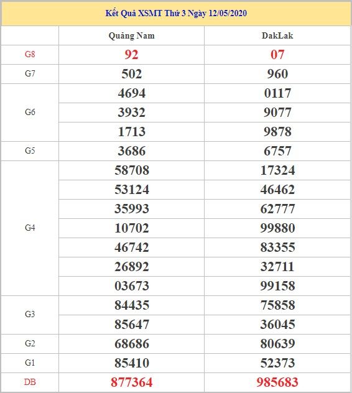The image size is (352, 393).
Task: Click the G4 row label
Action: (30, 228)
